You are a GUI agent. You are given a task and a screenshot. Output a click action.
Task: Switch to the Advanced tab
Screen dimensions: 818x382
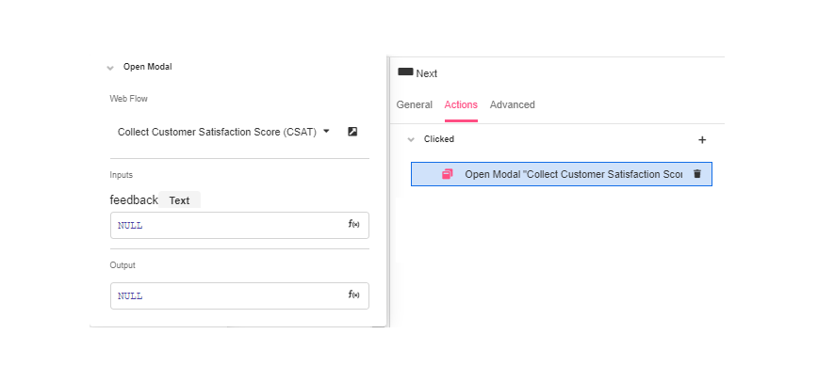513,104
